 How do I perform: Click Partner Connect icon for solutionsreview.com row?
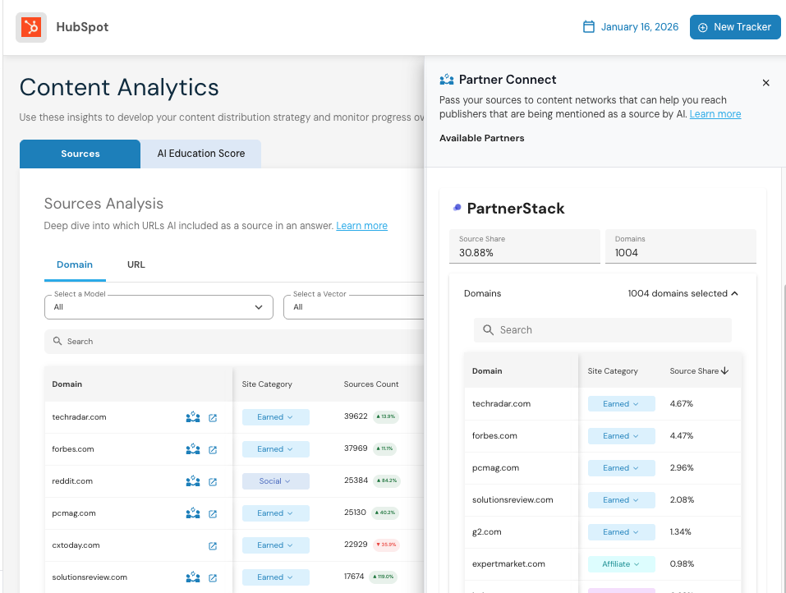(193, 577)
